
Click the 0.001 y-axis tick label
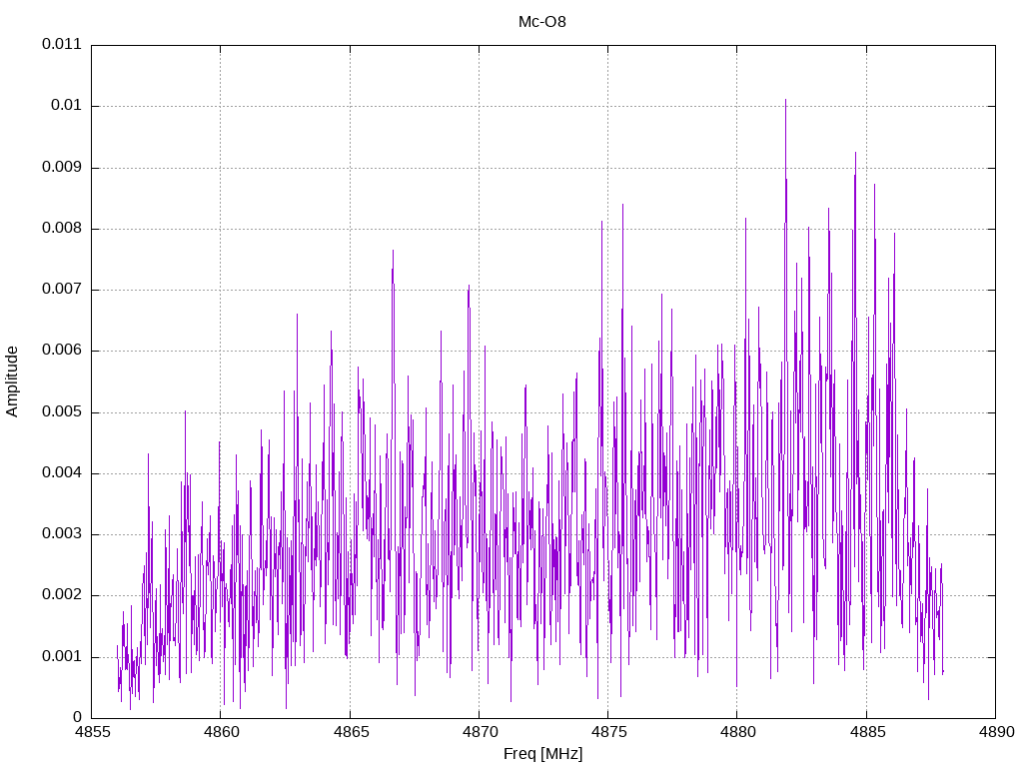[62, 656]
